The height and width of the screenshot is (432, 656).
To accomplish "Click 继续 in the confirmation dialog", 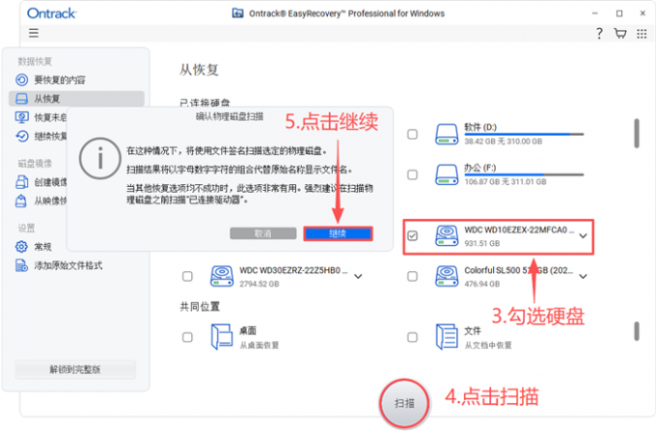I will point(338,233).
